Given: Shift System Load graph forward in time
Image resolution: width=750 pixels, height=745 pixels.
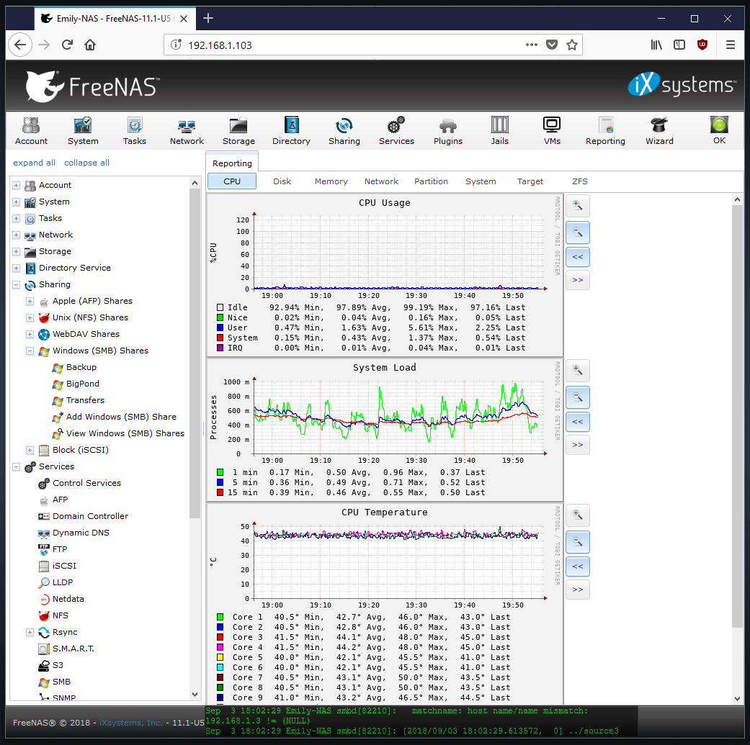Looking at the screenshot, I should pyautogui.click(x=577, y=445).
